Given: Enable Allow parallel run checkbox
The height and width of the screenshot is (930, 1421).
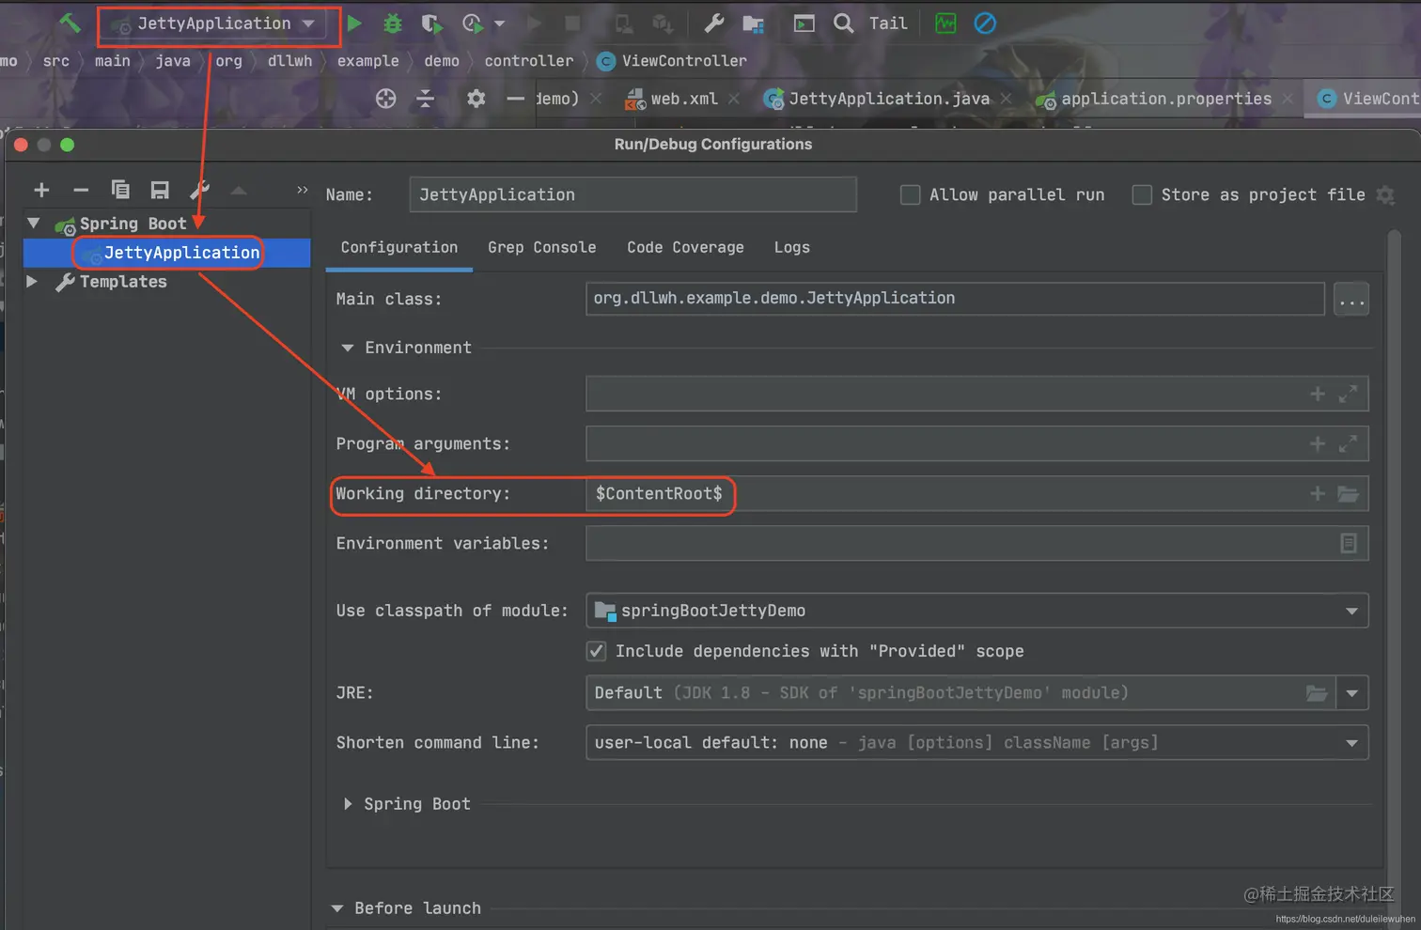Looking at the screenshot, I should coord(910,194).
